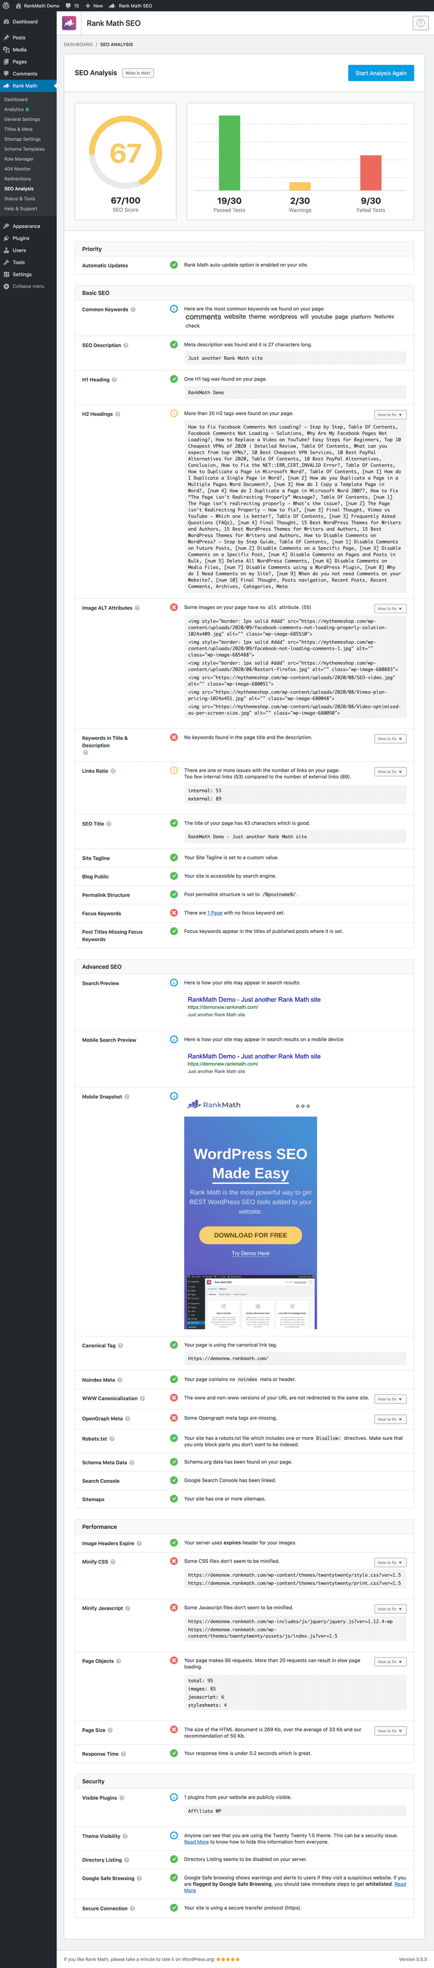The image size is (434, 1968).
Task: Expand How to fix for OpenGraph Meta
Action: pyautogui.click(x=391, y=1419)
